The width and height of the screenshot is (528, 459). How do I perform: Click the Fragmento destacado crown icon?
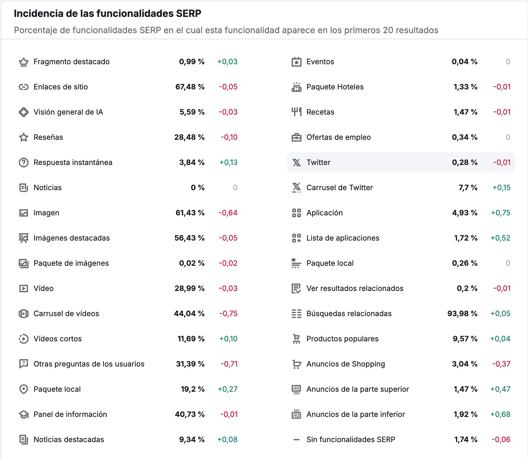point(23,61)
